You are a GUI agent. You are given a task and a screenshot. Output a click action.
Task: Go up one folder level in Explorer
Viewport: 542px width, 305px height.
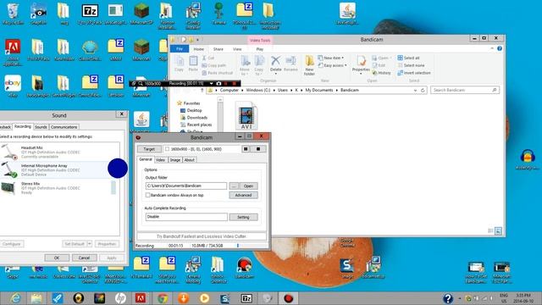[202, 90]
